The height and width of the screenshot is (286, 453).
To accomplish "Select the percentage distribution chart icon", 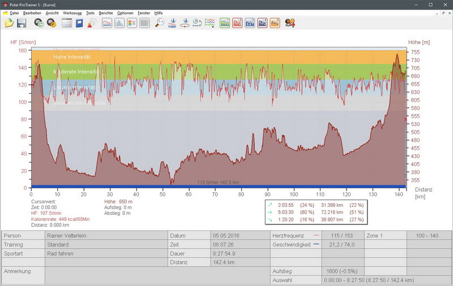I will pos(132,23).
